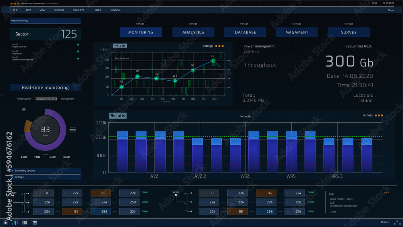Click the pink dashed threshold line

(245, 164)
